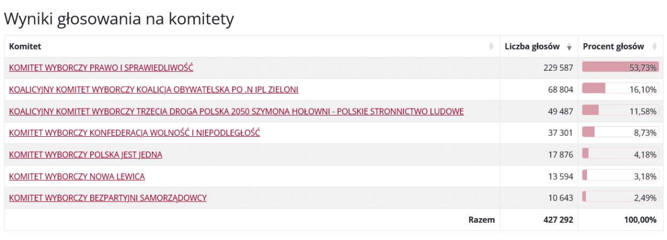Click the Liczba głosów column header
Viewport: 667px width, 240px height.
[x=532, y=47]
